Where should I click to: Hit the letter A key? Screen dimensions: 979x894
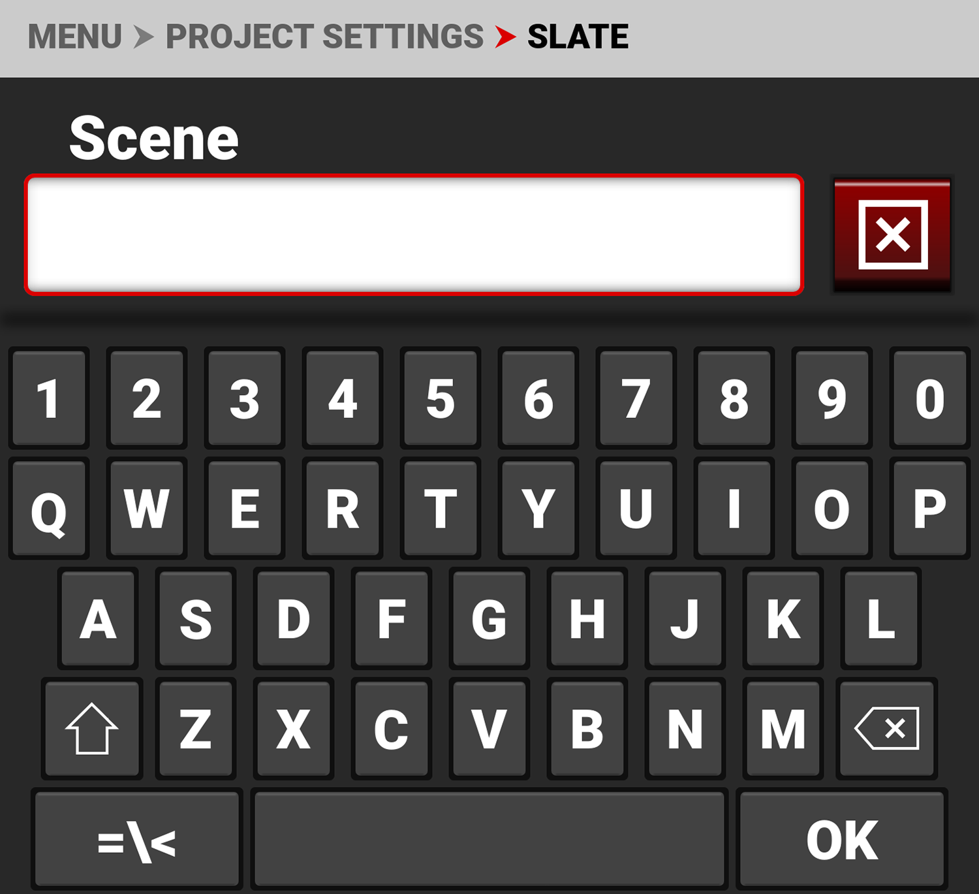click(98, 618)
